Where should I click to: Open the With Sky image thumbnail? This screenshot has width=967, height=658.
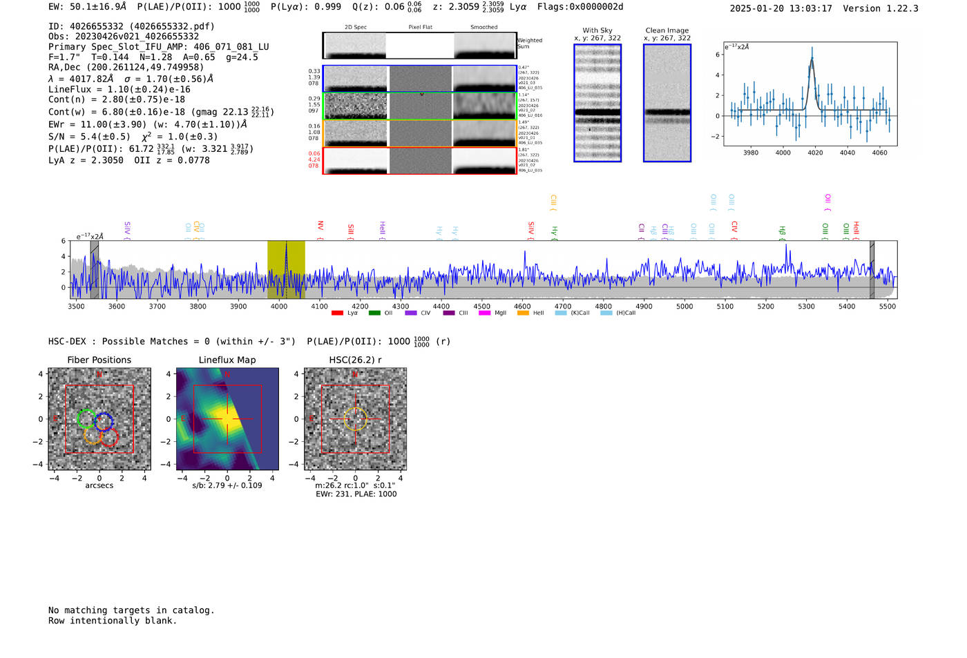tap(597, 103)
